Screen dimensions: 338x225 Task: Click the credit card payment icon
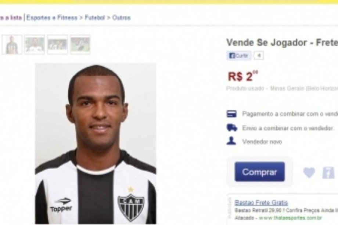coord(231,114)
